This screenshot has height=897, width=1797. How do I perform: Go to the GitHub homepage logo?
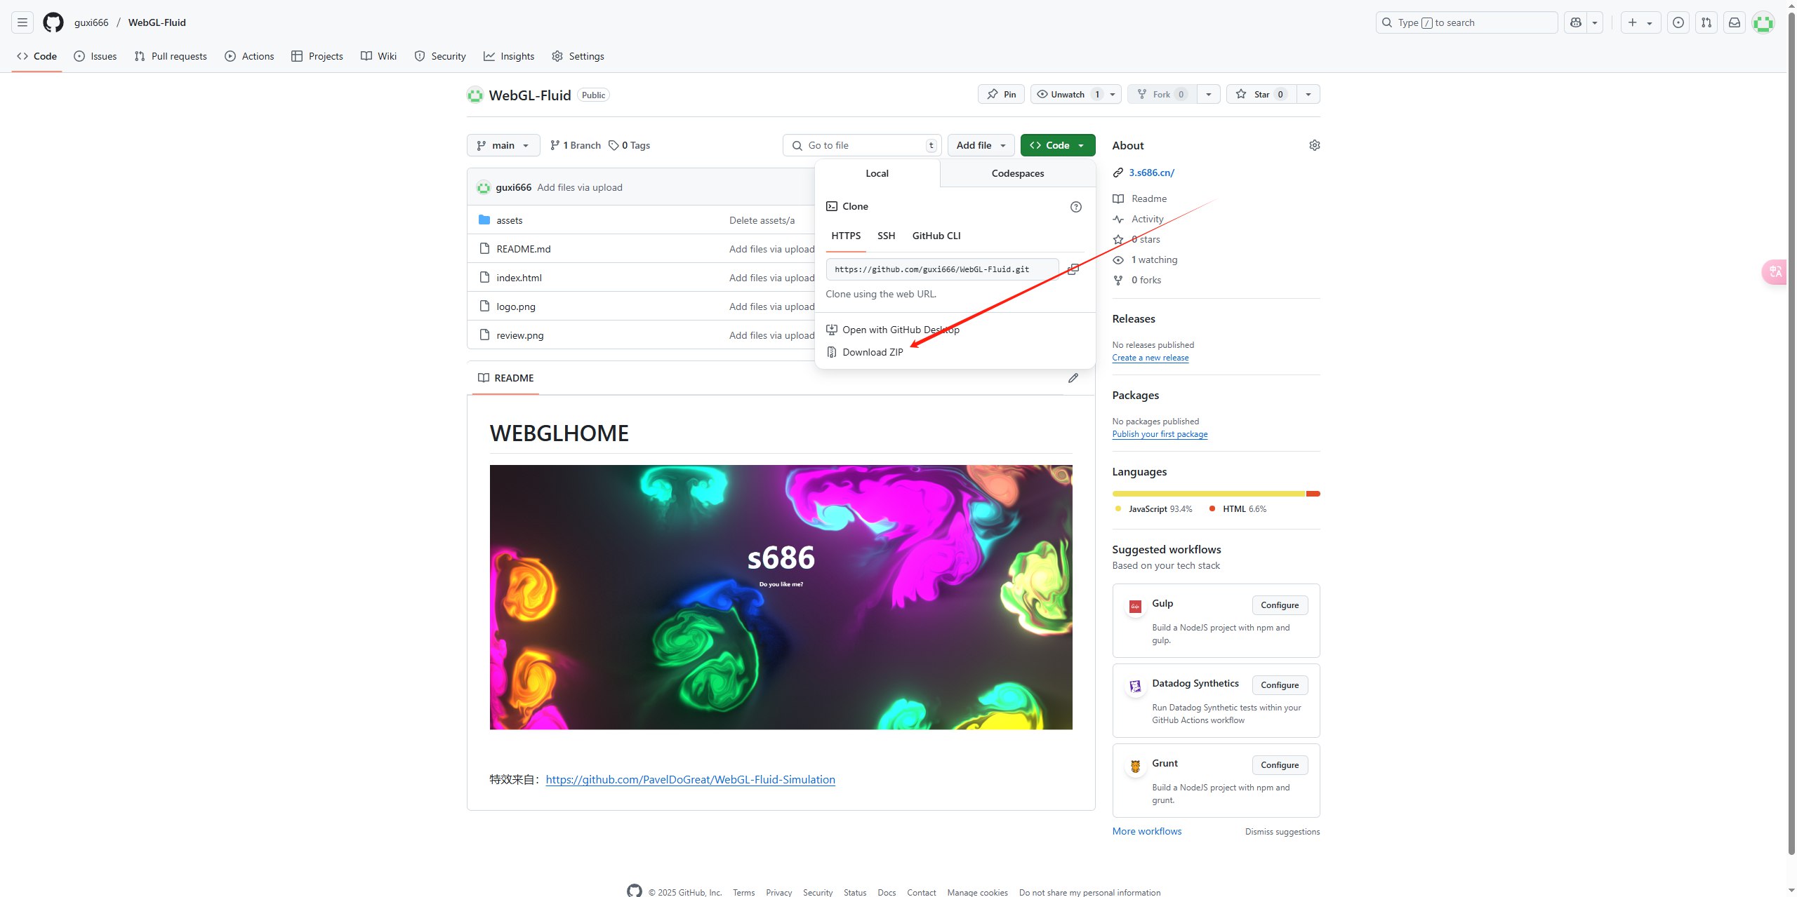tap(53, 22)
